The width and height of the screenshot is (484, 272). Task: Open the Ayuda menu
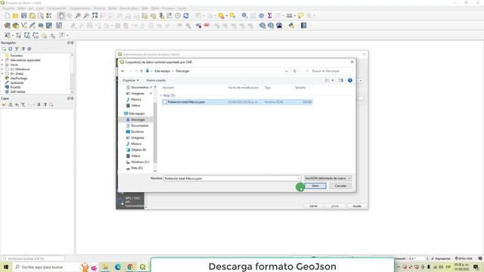[181, 8]
